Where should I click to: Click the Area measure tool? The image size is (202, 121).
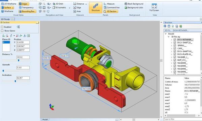click(x=77, y=11)
